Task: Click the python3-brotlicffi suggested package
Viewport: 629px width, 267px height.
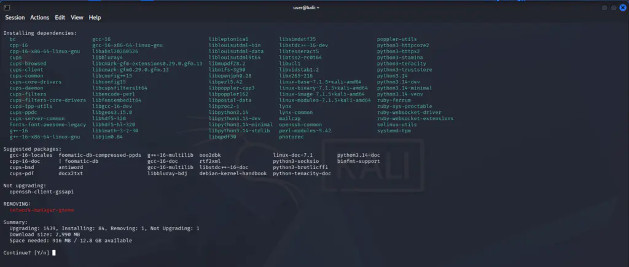Action: 300,167
